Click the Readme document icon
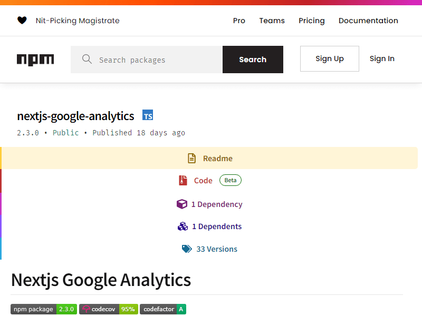422x316 pixels. coord(191,159)
